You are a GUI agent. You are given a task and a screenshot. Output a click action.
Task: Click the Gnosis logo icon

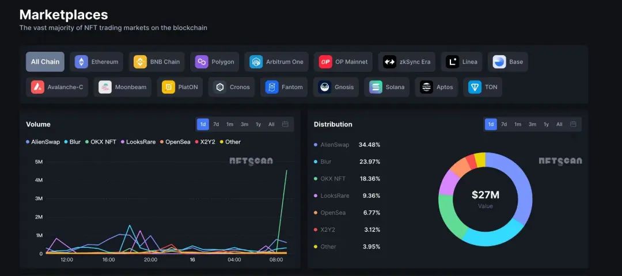[324, 87]
